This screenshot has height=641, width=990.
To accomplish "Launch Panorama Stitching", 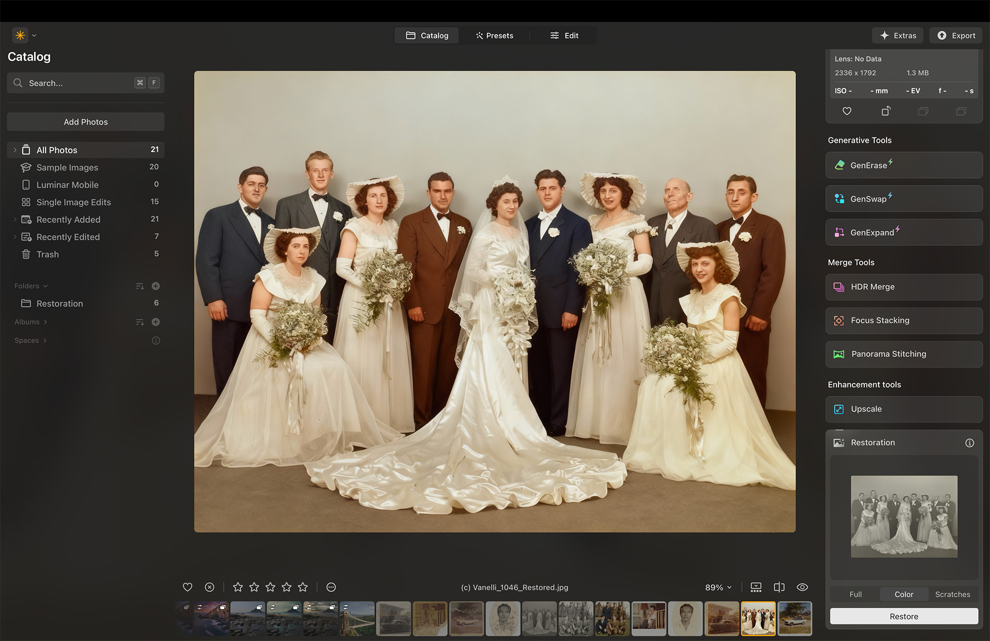I will click(x=903, y=354).
